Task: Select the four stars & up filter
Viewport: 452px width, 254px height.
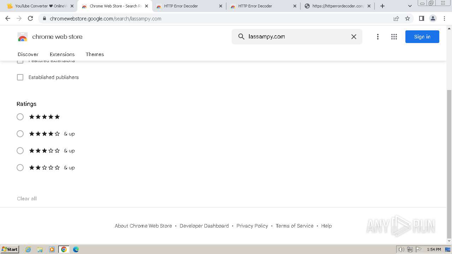Action: coord(20,134)
